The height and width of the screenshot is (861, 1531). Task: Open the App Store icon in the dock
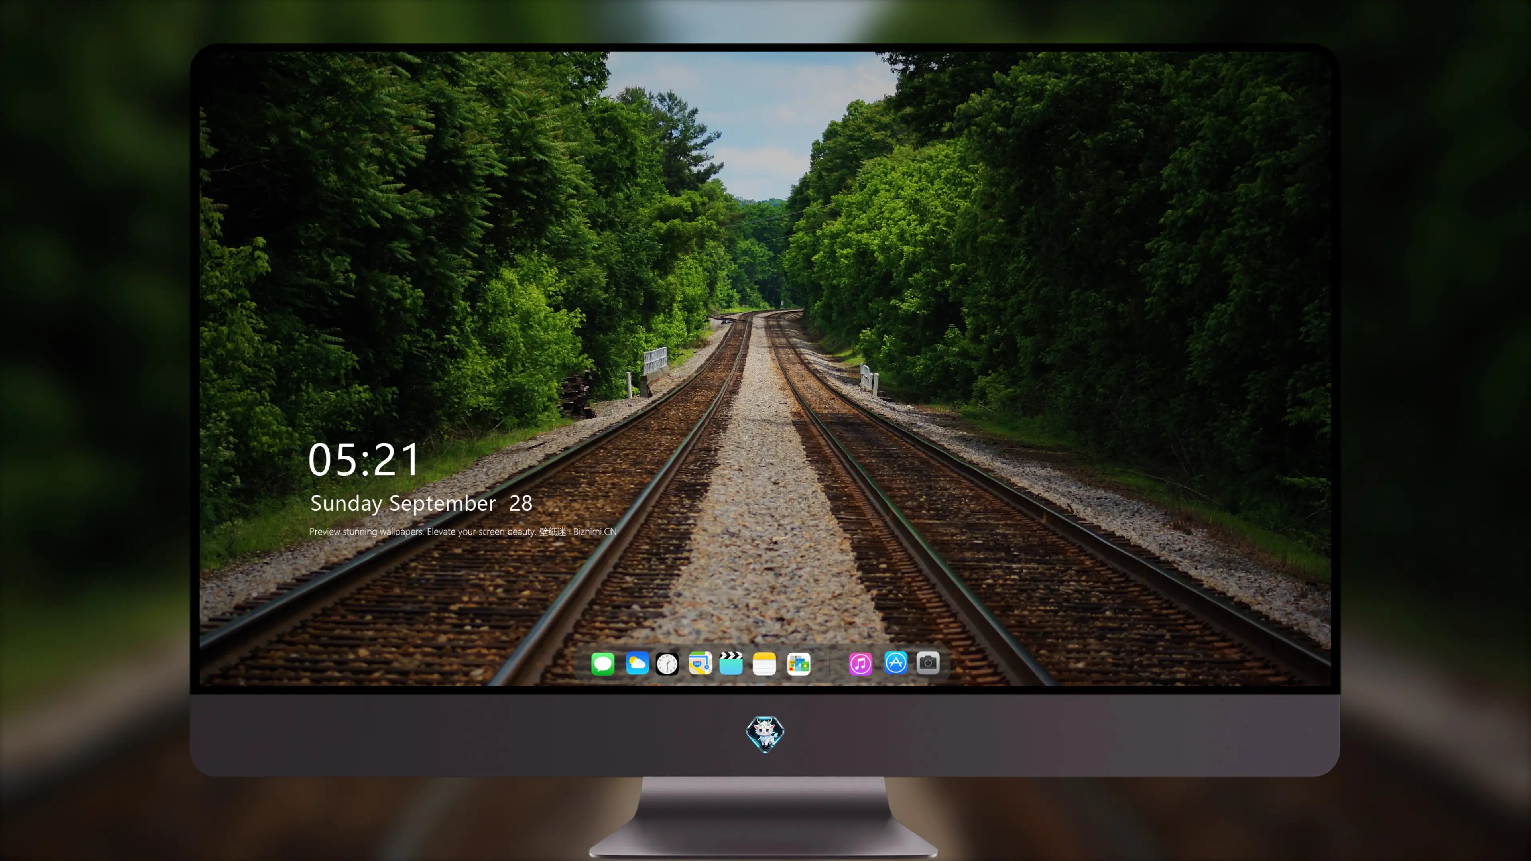click(x=895, y=662)
